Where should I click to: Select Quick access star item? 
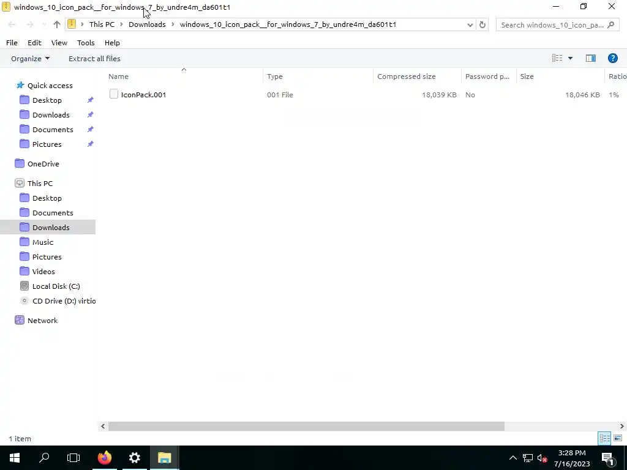pos(44,86)
